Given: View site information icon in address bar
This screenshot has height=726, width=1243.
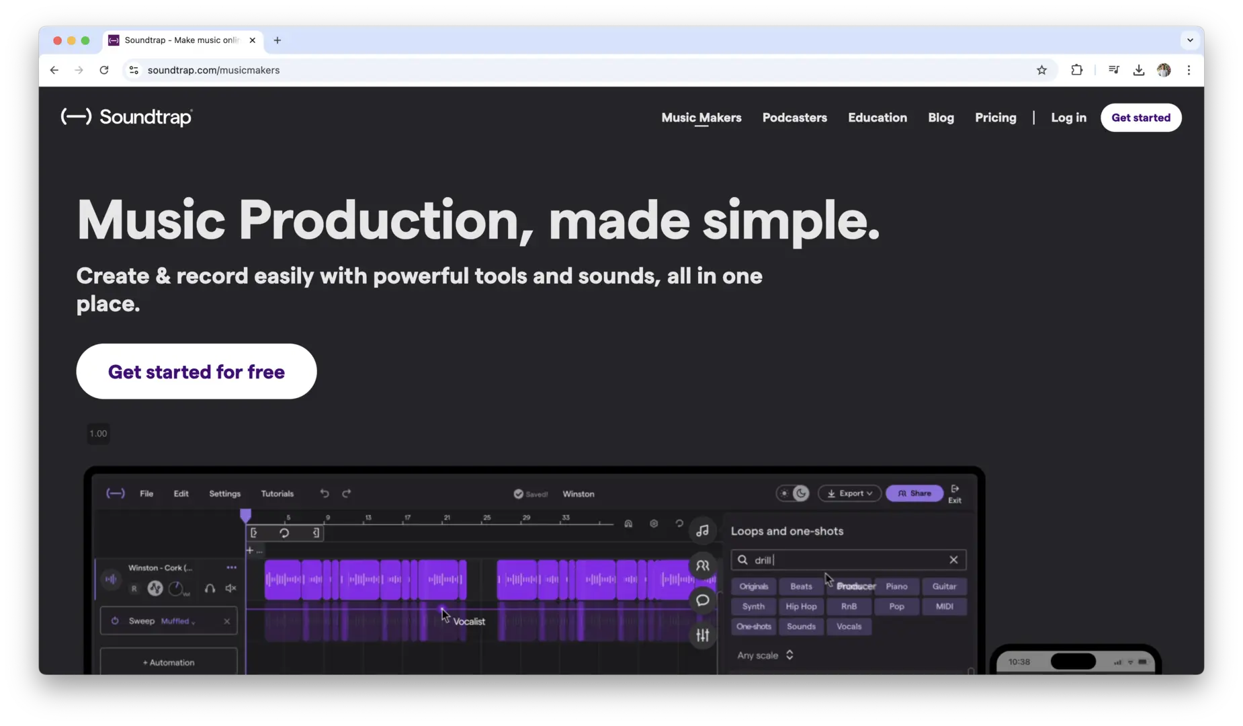Looking at the screenshot, I should [134, 70].
